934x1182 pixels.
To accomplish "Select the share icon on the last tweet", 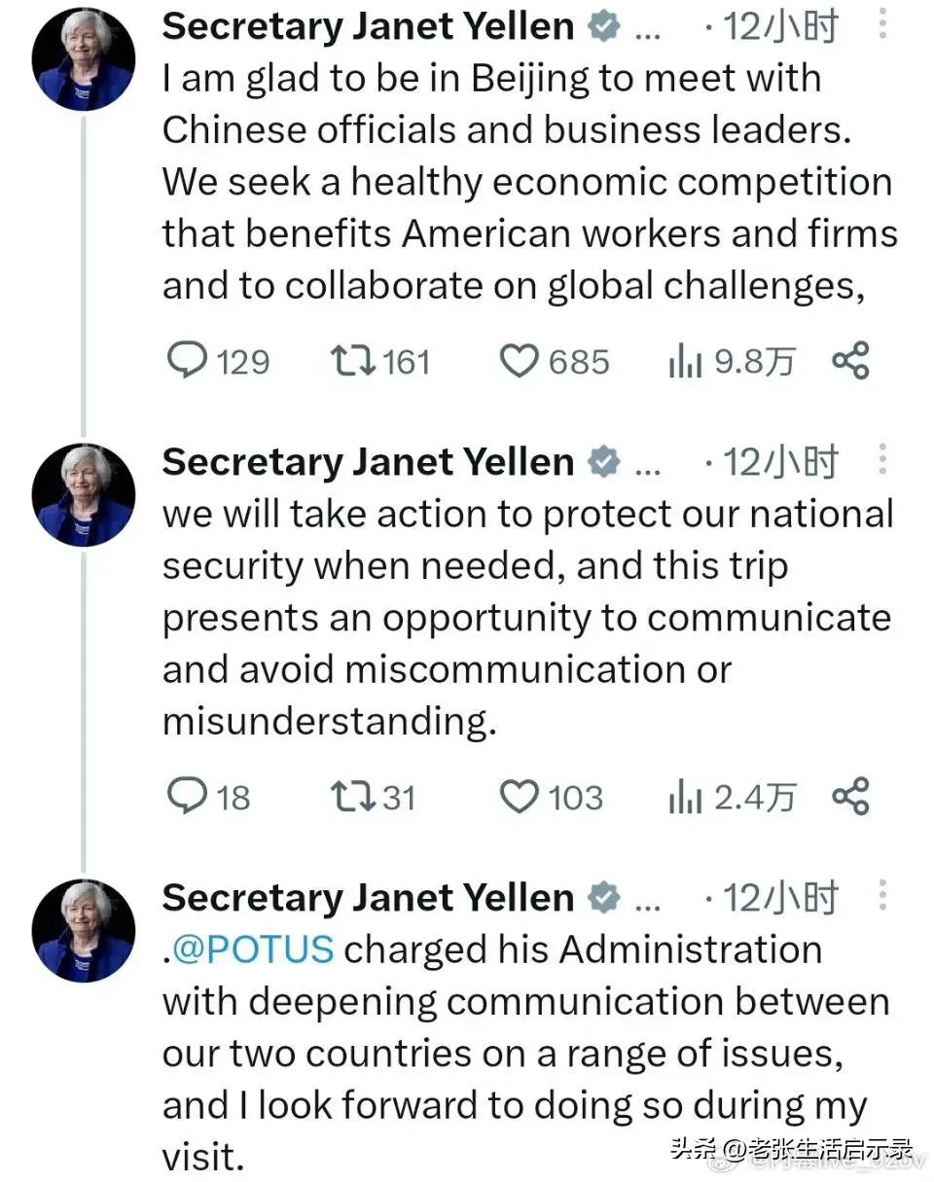I will pos(851,797).
